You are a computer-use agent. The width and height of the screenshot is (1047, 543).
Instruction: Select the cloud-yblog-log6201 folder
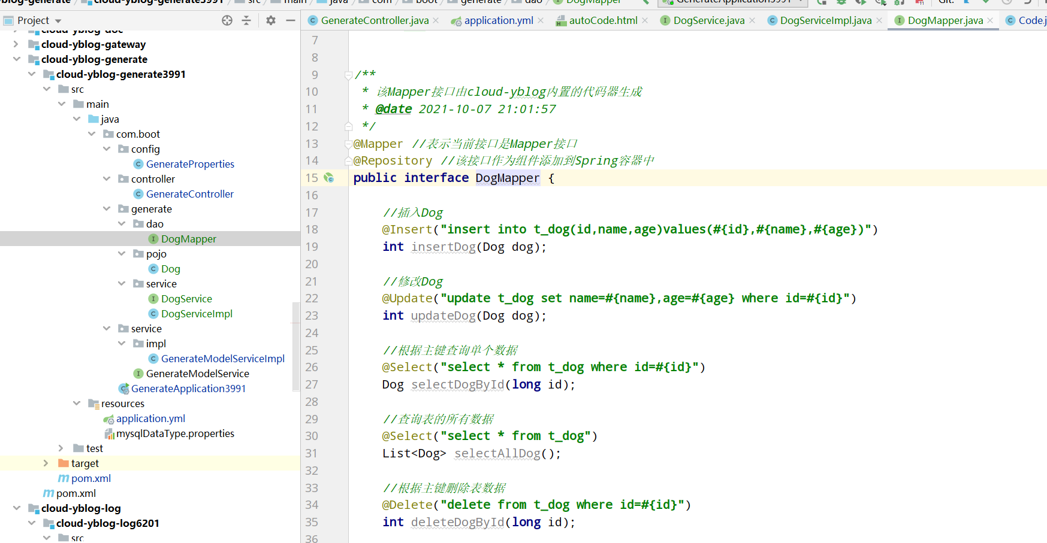pyautogui.click(x=107, y=523)
